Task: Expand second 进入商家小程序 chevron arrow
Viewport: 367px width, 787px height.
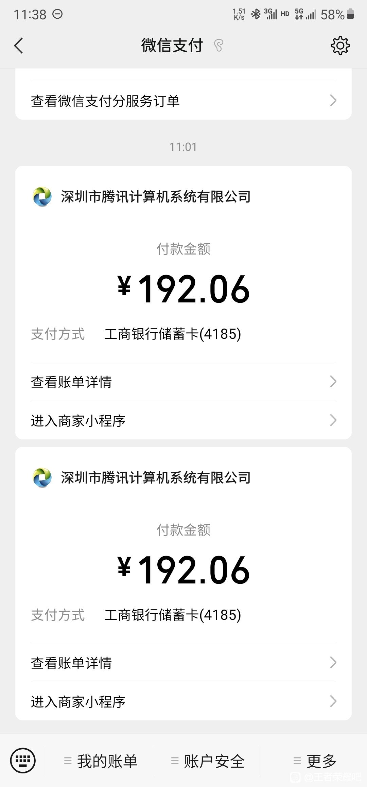Action: coord(333,701)
